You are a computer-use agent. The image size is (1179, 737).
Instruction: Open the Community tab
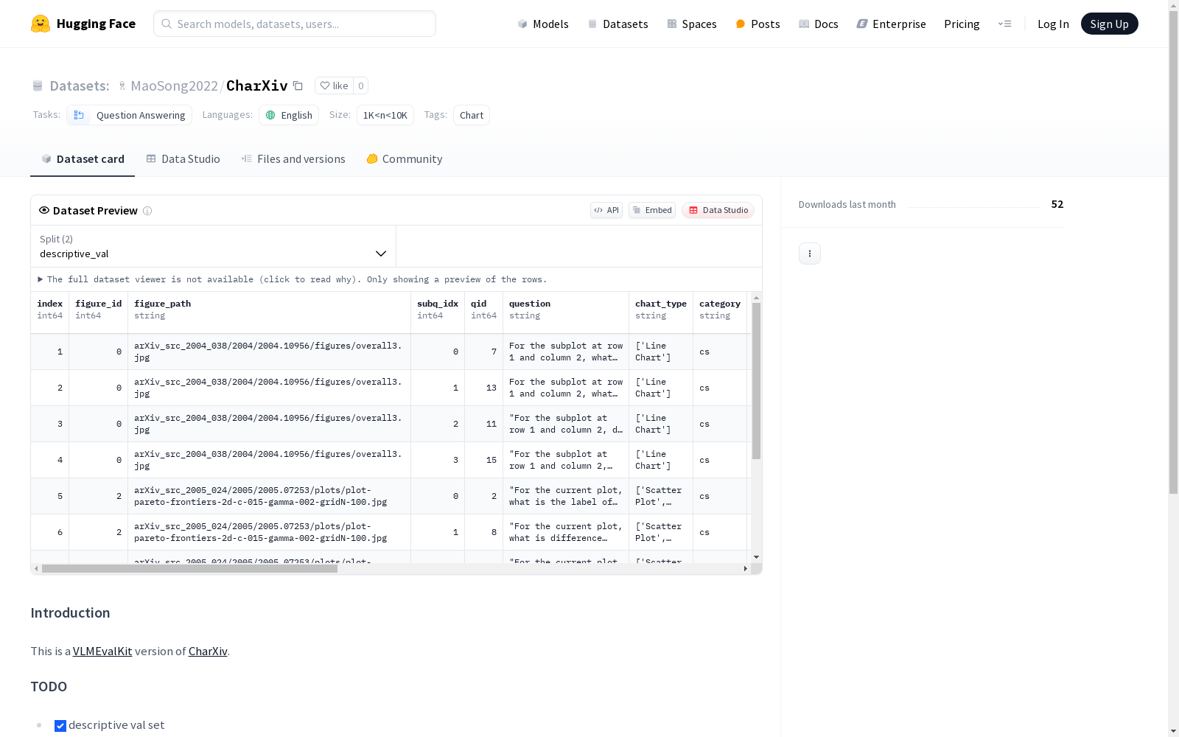tap(405, 159)
